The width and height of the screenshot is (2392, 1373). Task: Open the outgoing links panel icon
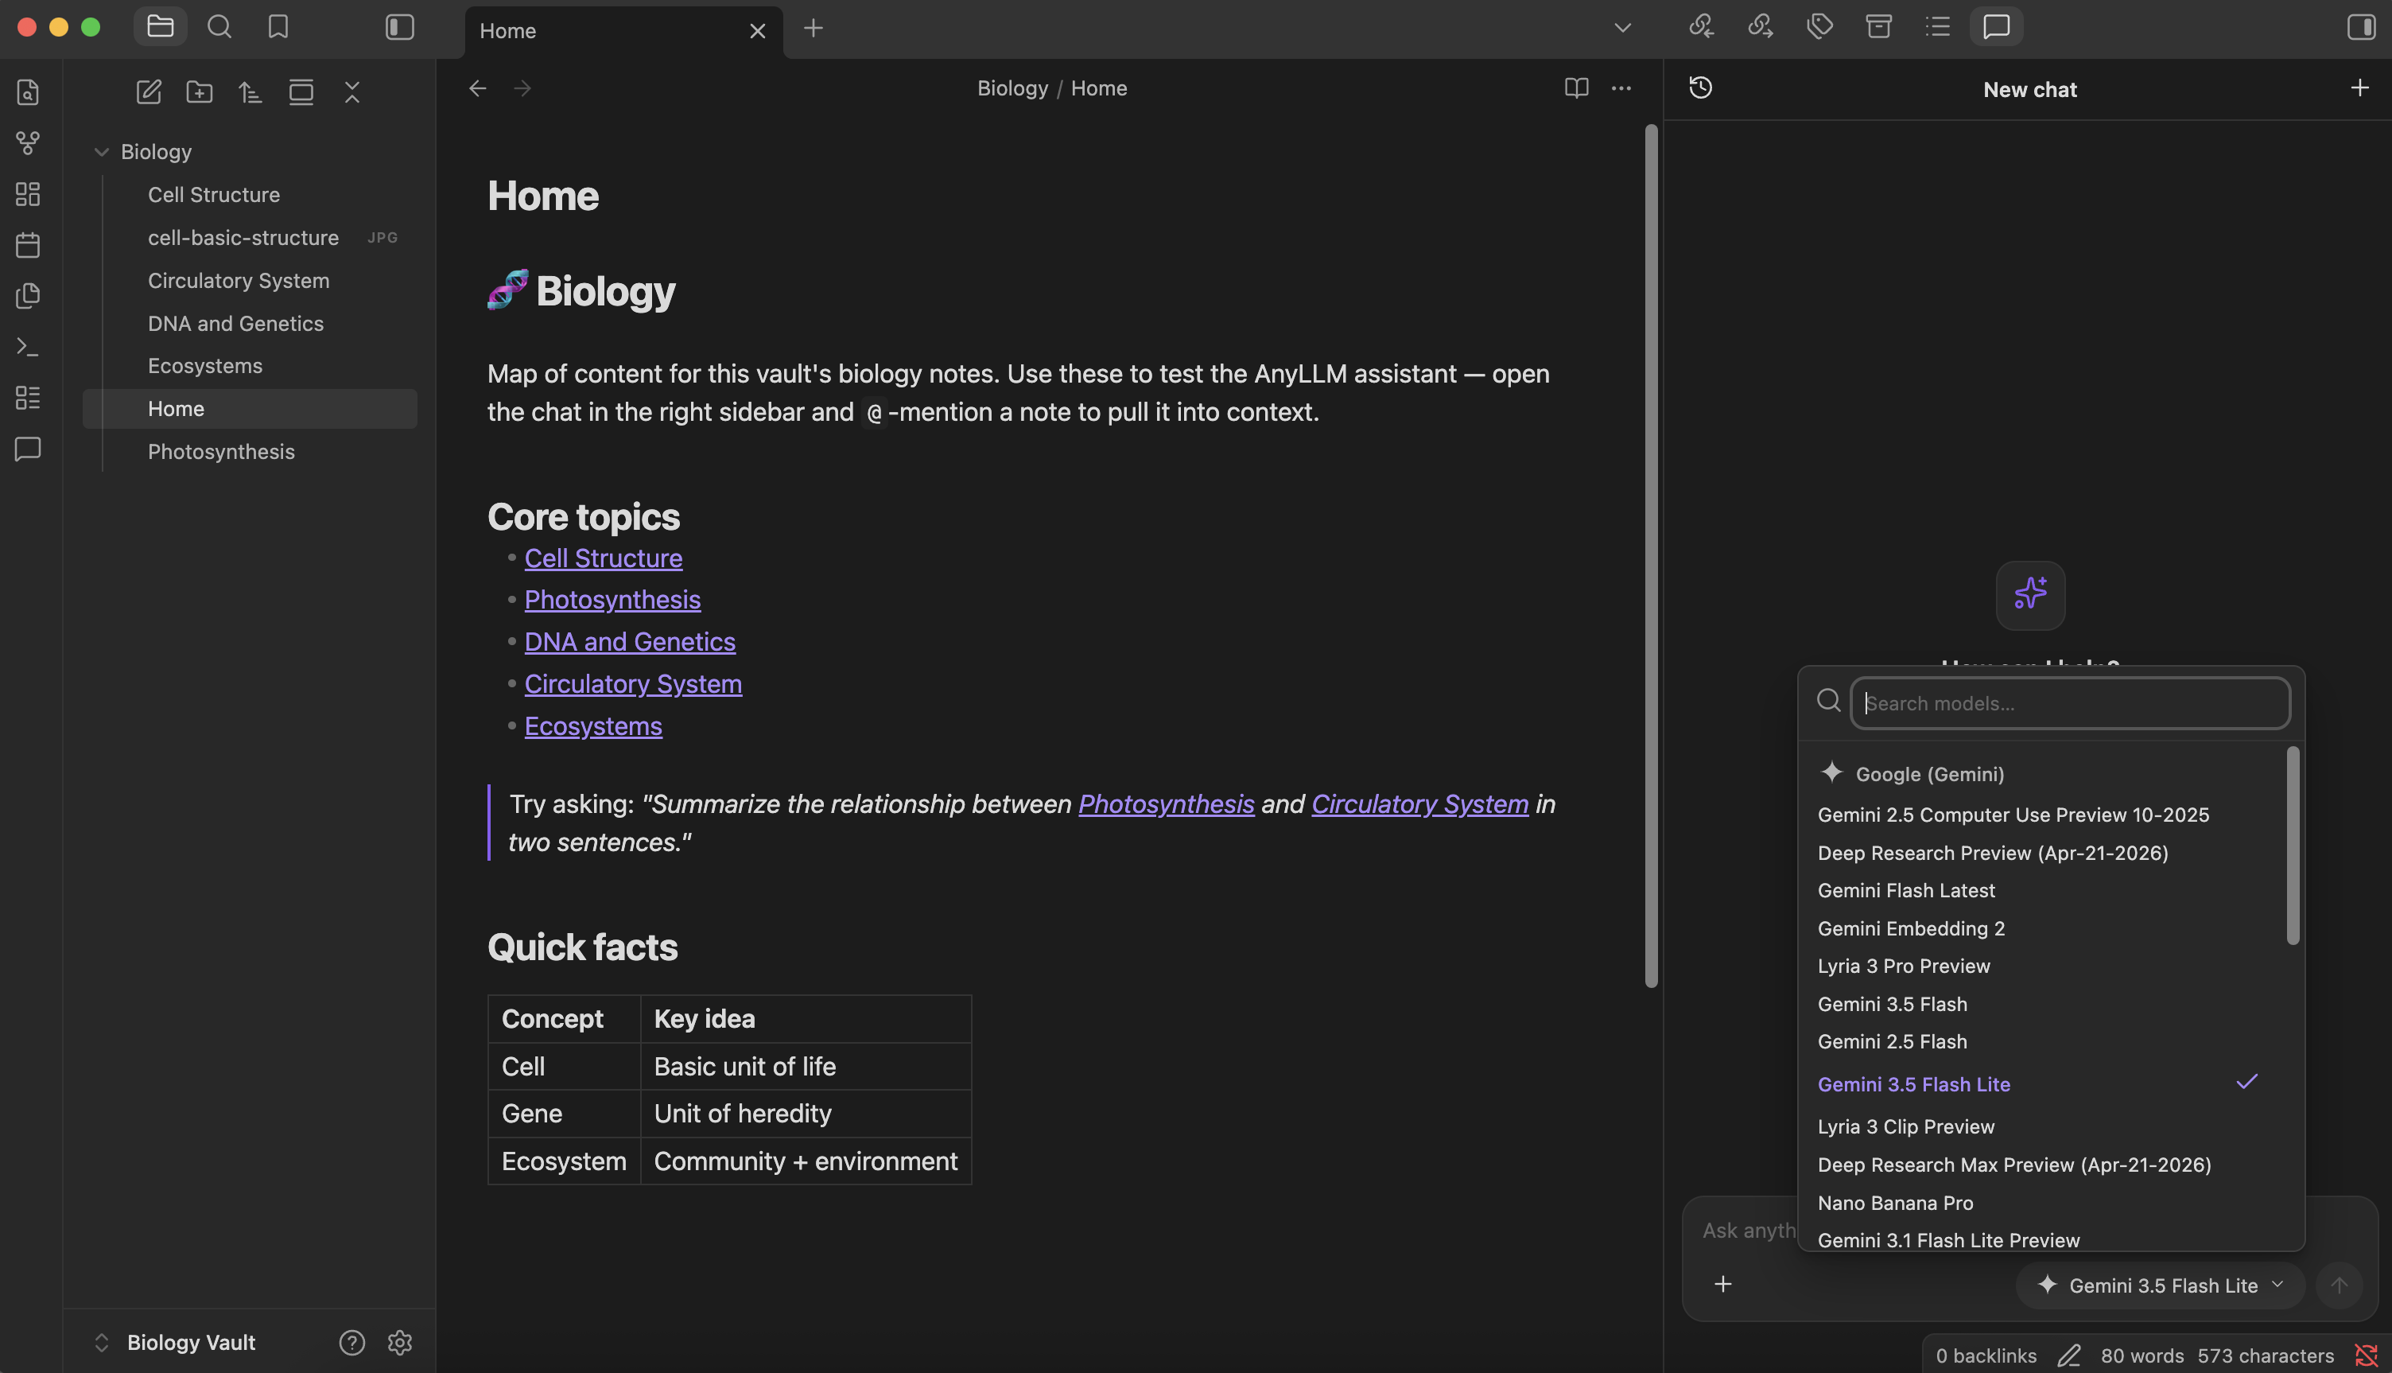(1761, 26)
